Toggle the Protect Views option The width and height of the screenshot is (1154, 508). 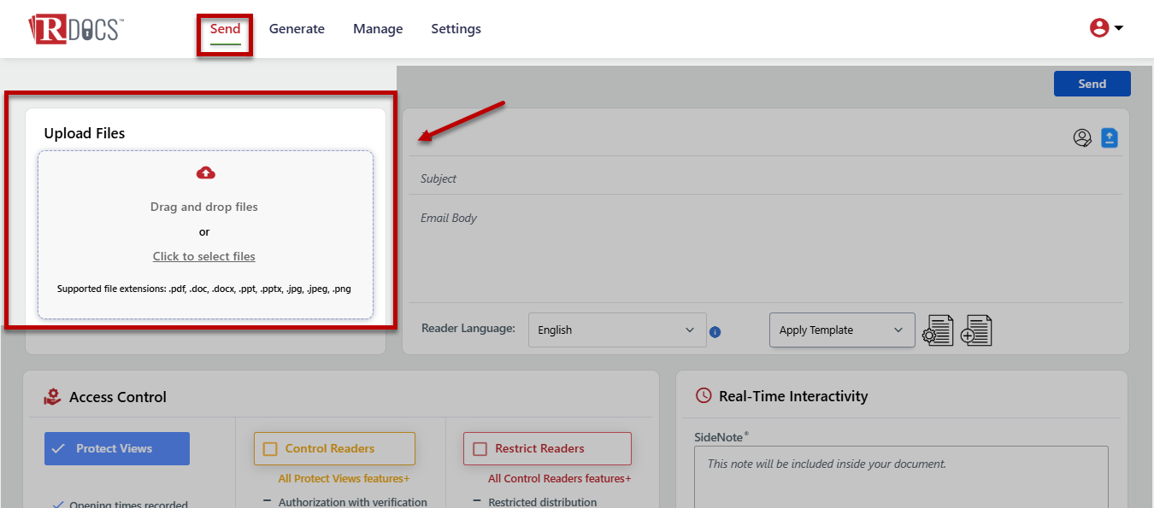point(117,448)
